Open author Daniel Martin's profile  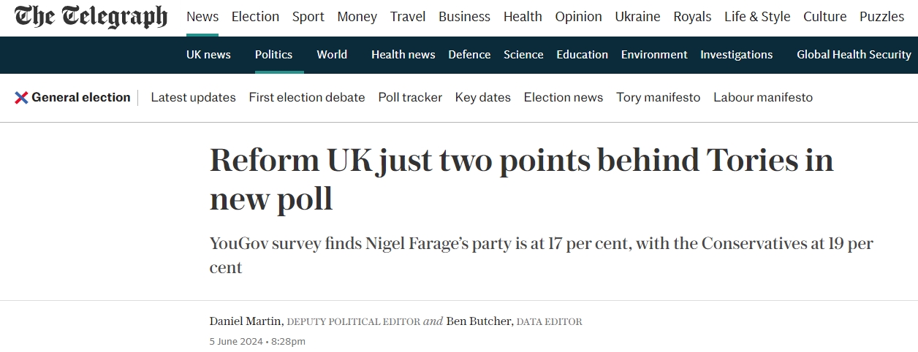(x=246, y=321)
